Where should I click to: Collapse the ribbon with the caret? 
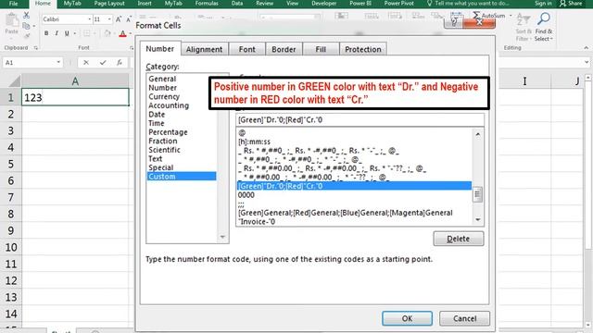pos(587,48)
